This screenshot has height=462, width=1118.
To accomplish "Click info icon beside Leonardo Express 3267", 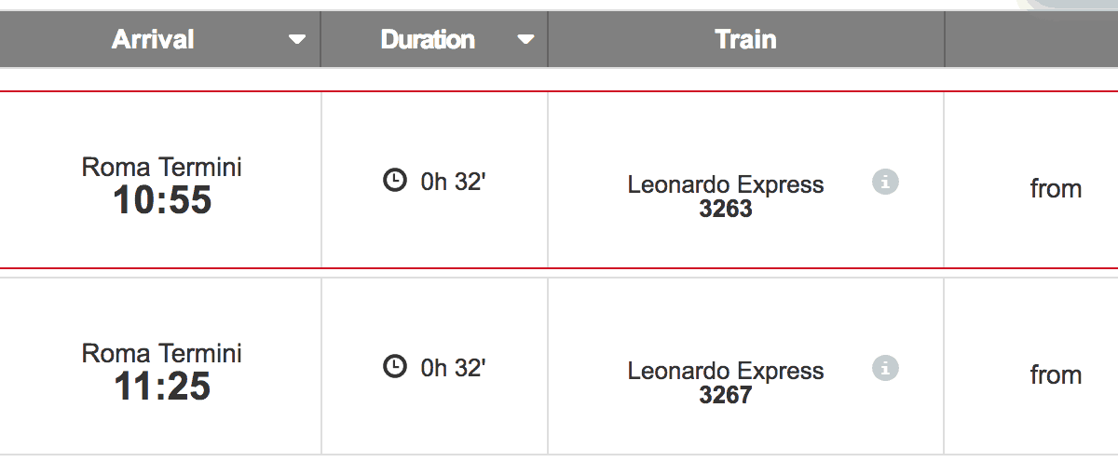I will coord(885,368).
